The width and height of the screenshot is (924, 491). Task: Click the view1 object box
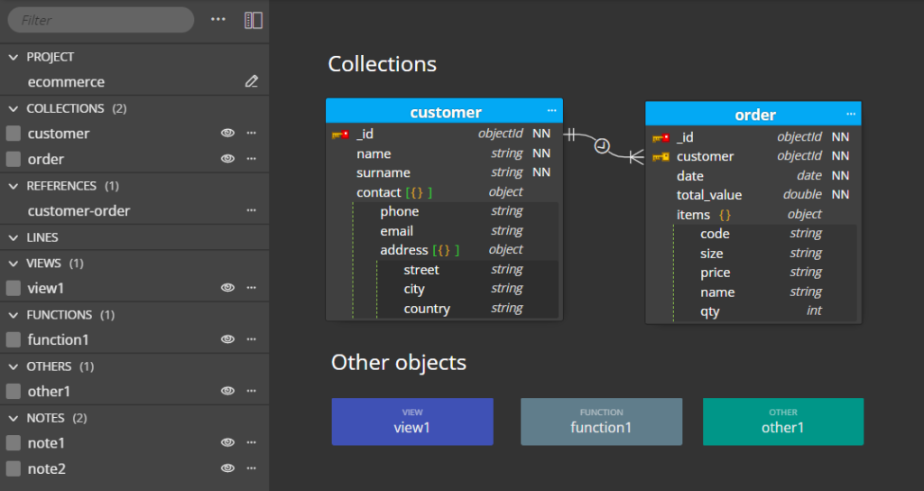point(412,422)
